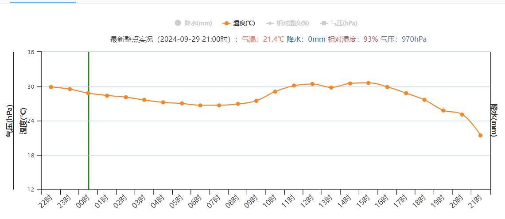This screenshot has width=505, height=219.
Task: Click the temperature data point at 20时
Action: click(462, 114)
